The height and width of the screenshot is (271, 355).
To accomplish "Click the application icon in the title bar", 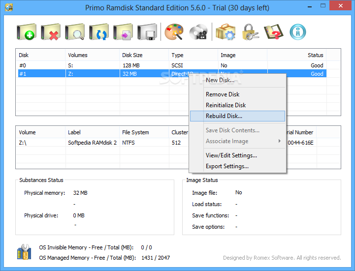I will 9,7.
